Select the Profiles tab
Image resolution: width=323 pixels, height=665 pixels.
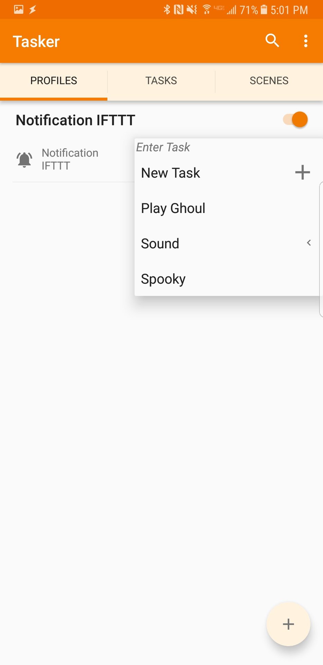point(54,81)
